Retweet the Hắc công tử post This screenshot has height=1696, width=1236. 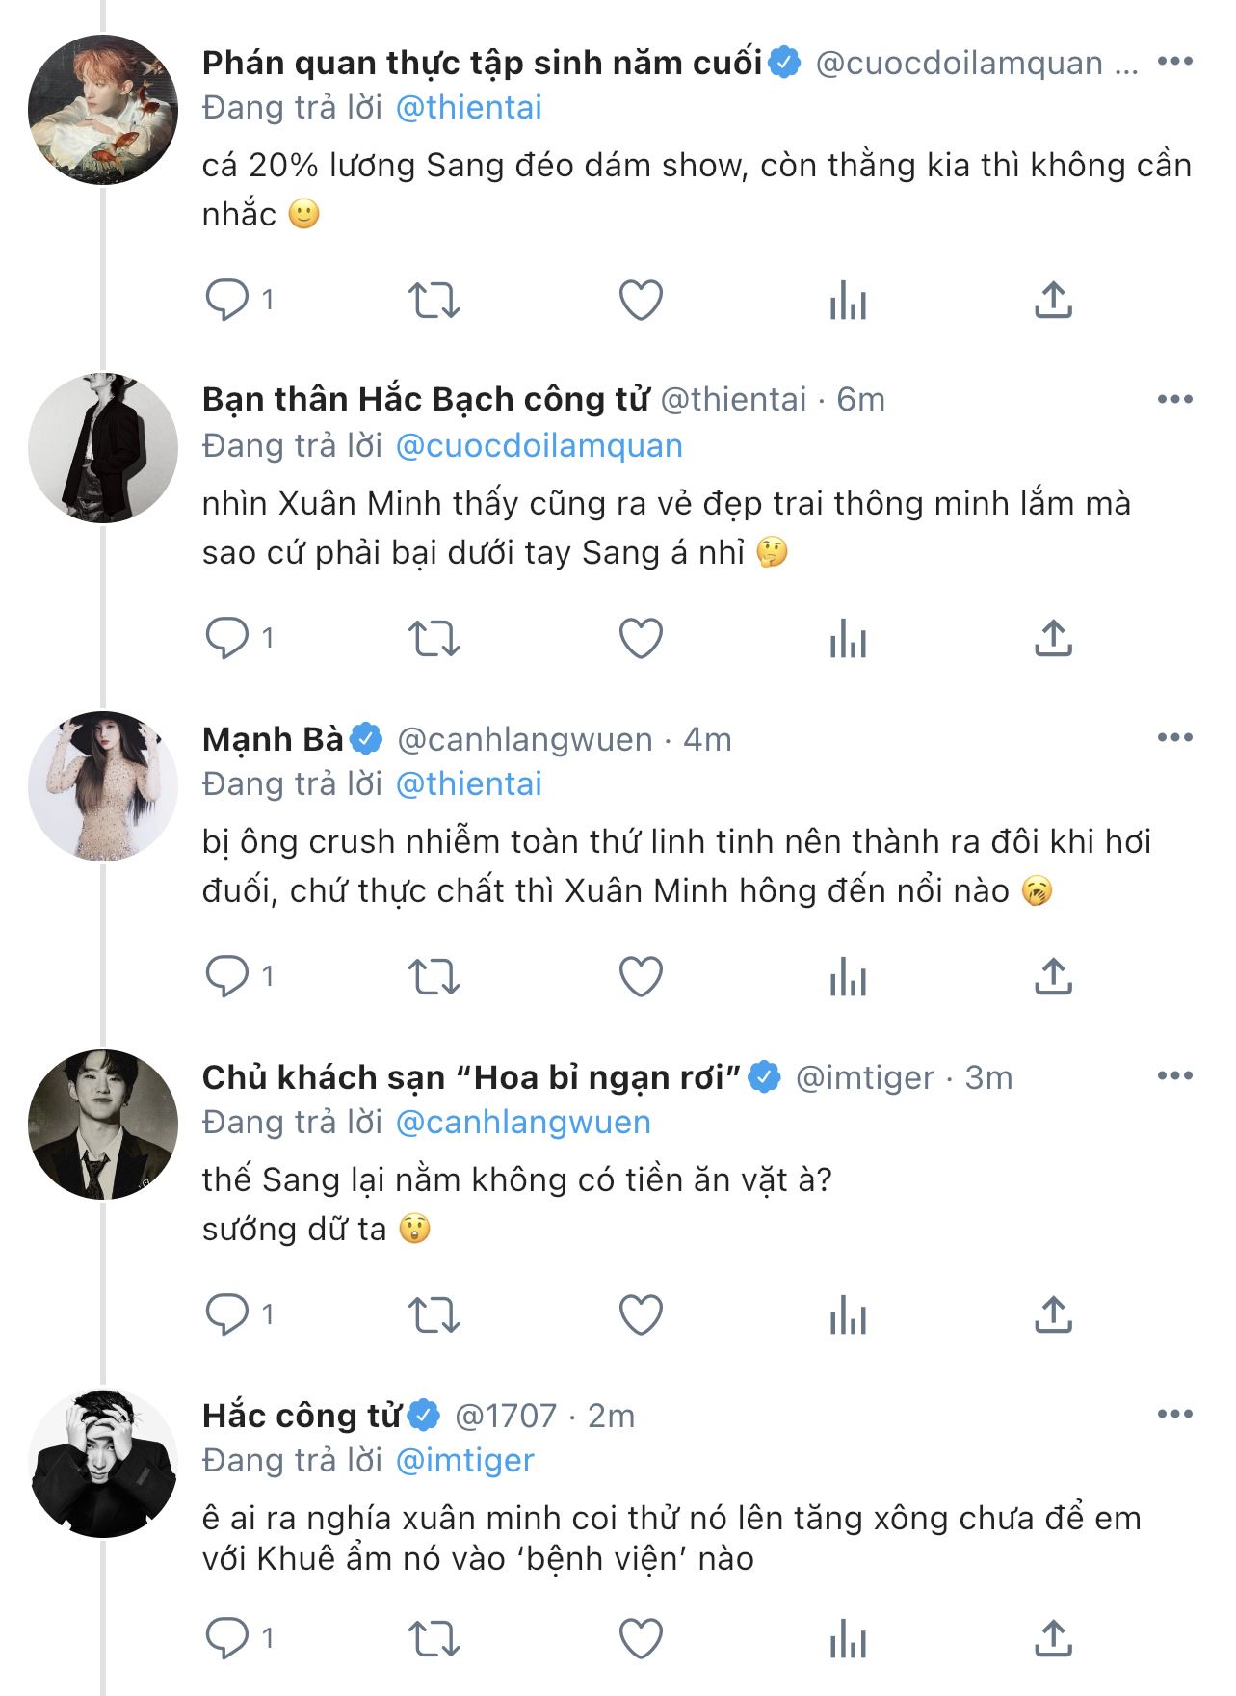tap(434, 1638)
